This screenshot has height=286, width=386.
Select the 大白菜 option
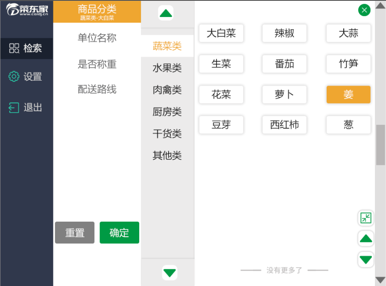click(x=221, y=34)
